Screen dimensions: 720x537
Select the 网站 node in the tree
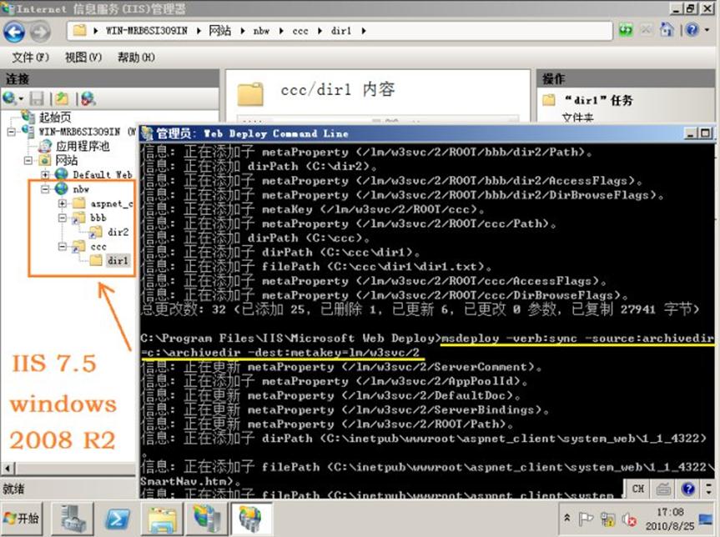(x=67, y=161)
